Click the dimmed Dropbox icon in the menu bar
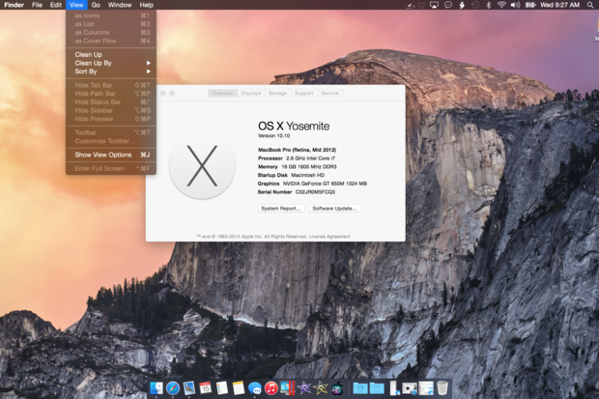This screenshot has width=599, height=399. coord(421,6)
